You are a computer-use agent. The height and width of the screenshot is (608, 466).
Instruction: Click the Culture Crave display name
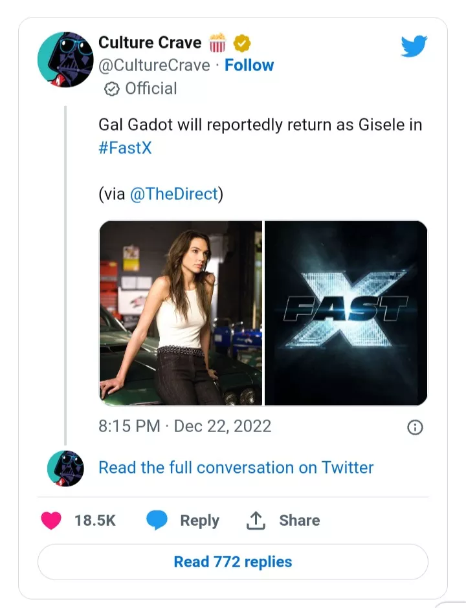pyautogui.click(x=150, y=43)
